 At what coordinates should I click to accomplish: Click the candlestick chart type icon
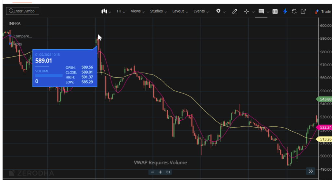pyautogui.click(x=104, y=11)
